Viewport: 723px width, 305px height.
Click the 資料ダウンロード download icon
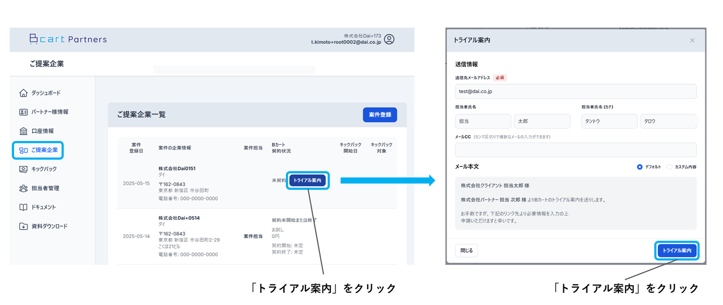[23, 226]
